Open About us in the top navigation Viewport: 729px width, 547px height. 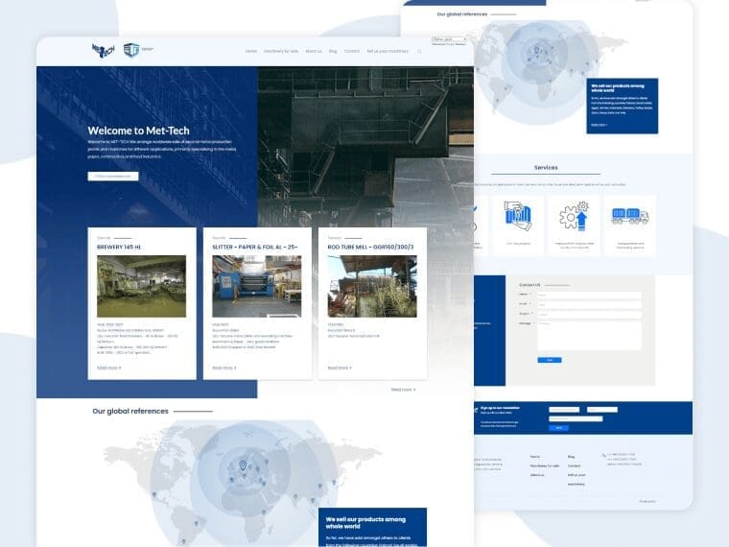314,51
